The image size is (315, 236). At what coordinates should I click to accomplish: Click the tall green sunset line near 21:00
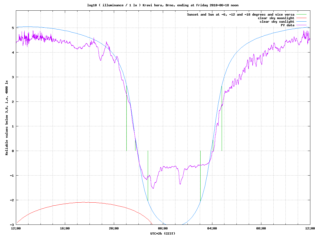click(126, 118)
